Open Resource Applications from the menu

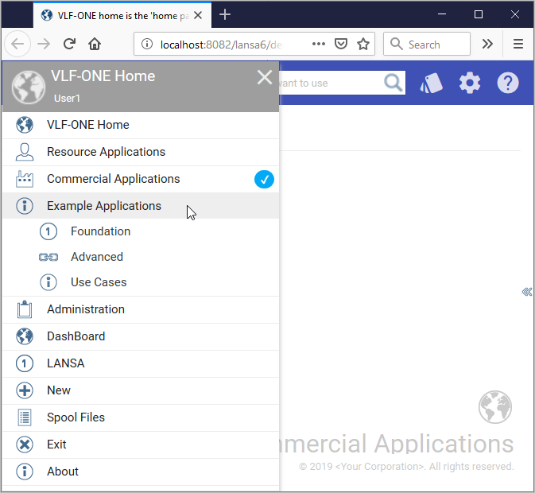(141, 152)
